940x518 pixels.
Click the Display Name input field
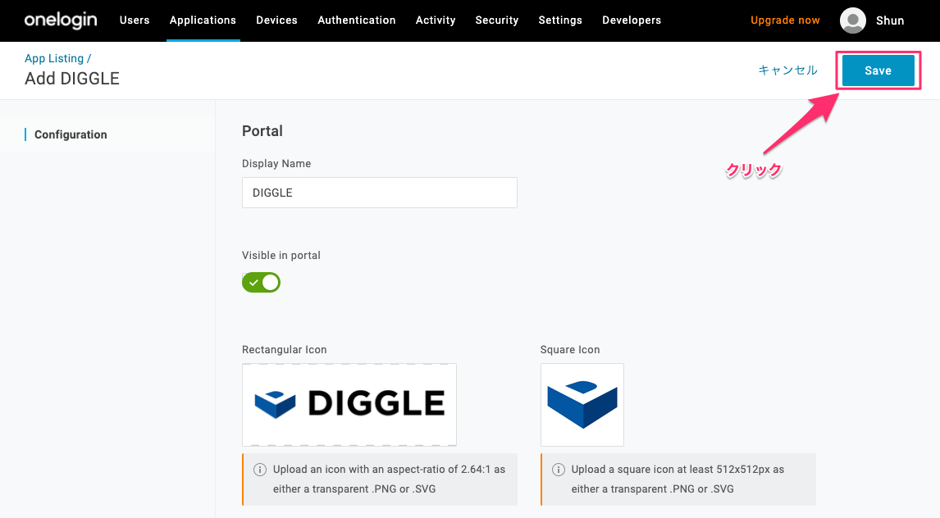(379, 193)
